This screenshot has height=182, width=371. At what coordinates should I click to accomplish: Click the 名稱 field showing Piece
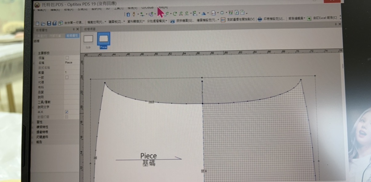tap(71, 63)
